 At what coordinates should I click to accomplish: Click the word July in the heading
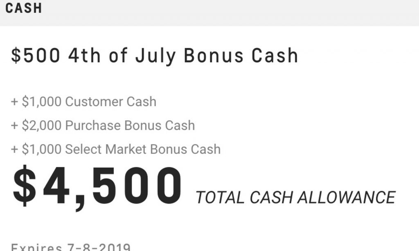pyautogui.click(x=155, y=56)
